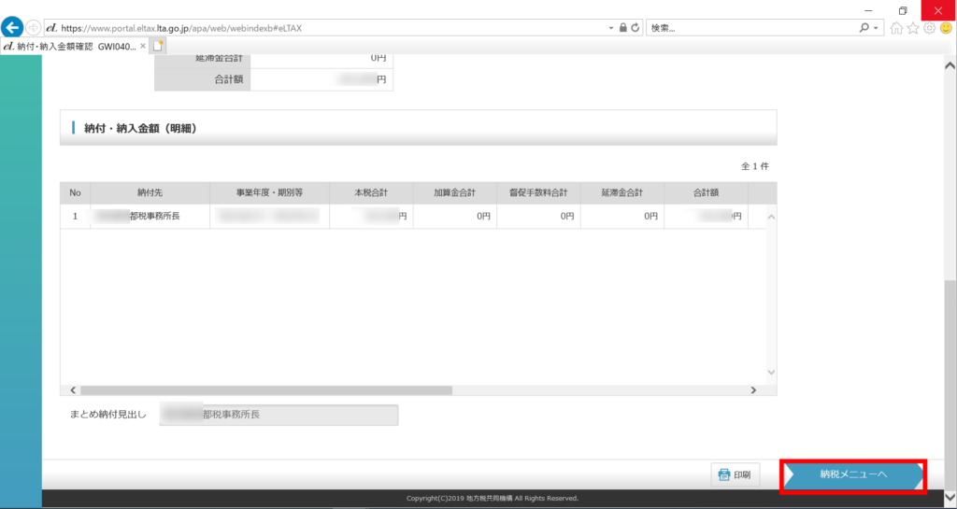Open favorites star icon

click(913, 28)
